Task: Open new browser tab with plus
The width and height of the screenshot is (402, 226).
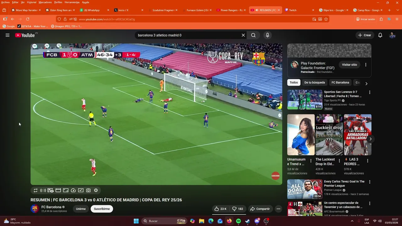Action: 389,10
